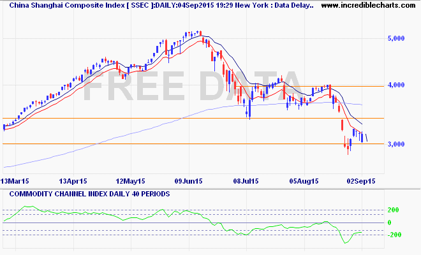This screenshot has height=255, width=421.
Task: Click the Commodity Channel Index Daily 40 Periods heading
Action: 89,194
